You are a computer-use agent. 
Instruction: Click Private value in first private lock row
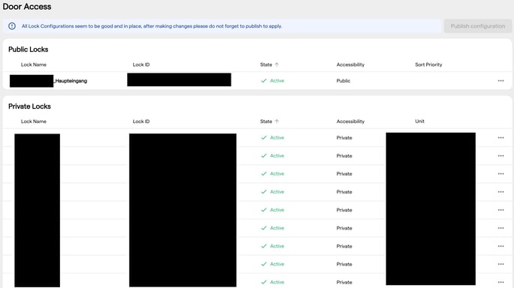[344, 137]
